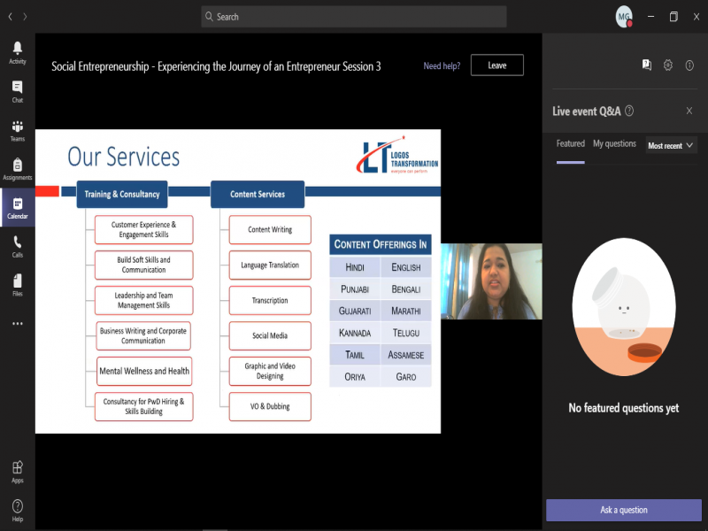Open the Apps store icon
708x531 pixels.
click(x=17, y=472)
